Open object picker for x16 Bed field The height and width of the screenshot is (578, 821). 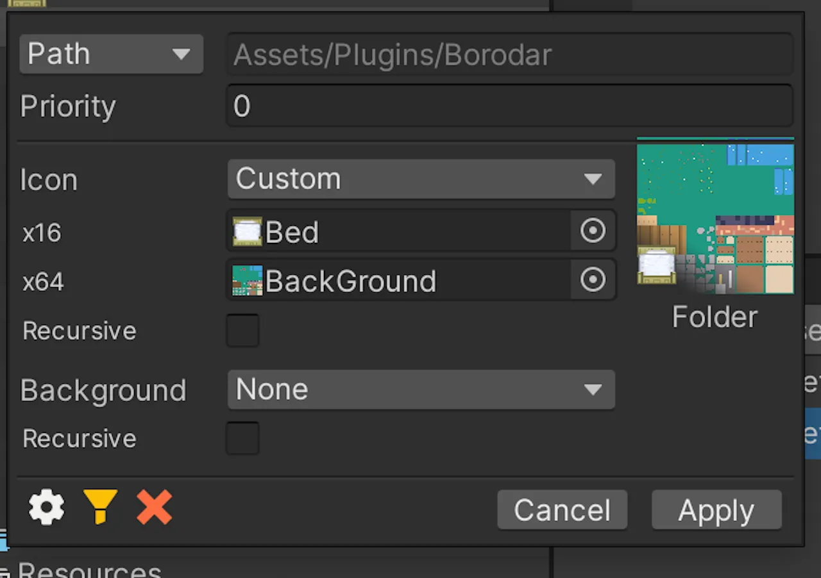point(593,231)
